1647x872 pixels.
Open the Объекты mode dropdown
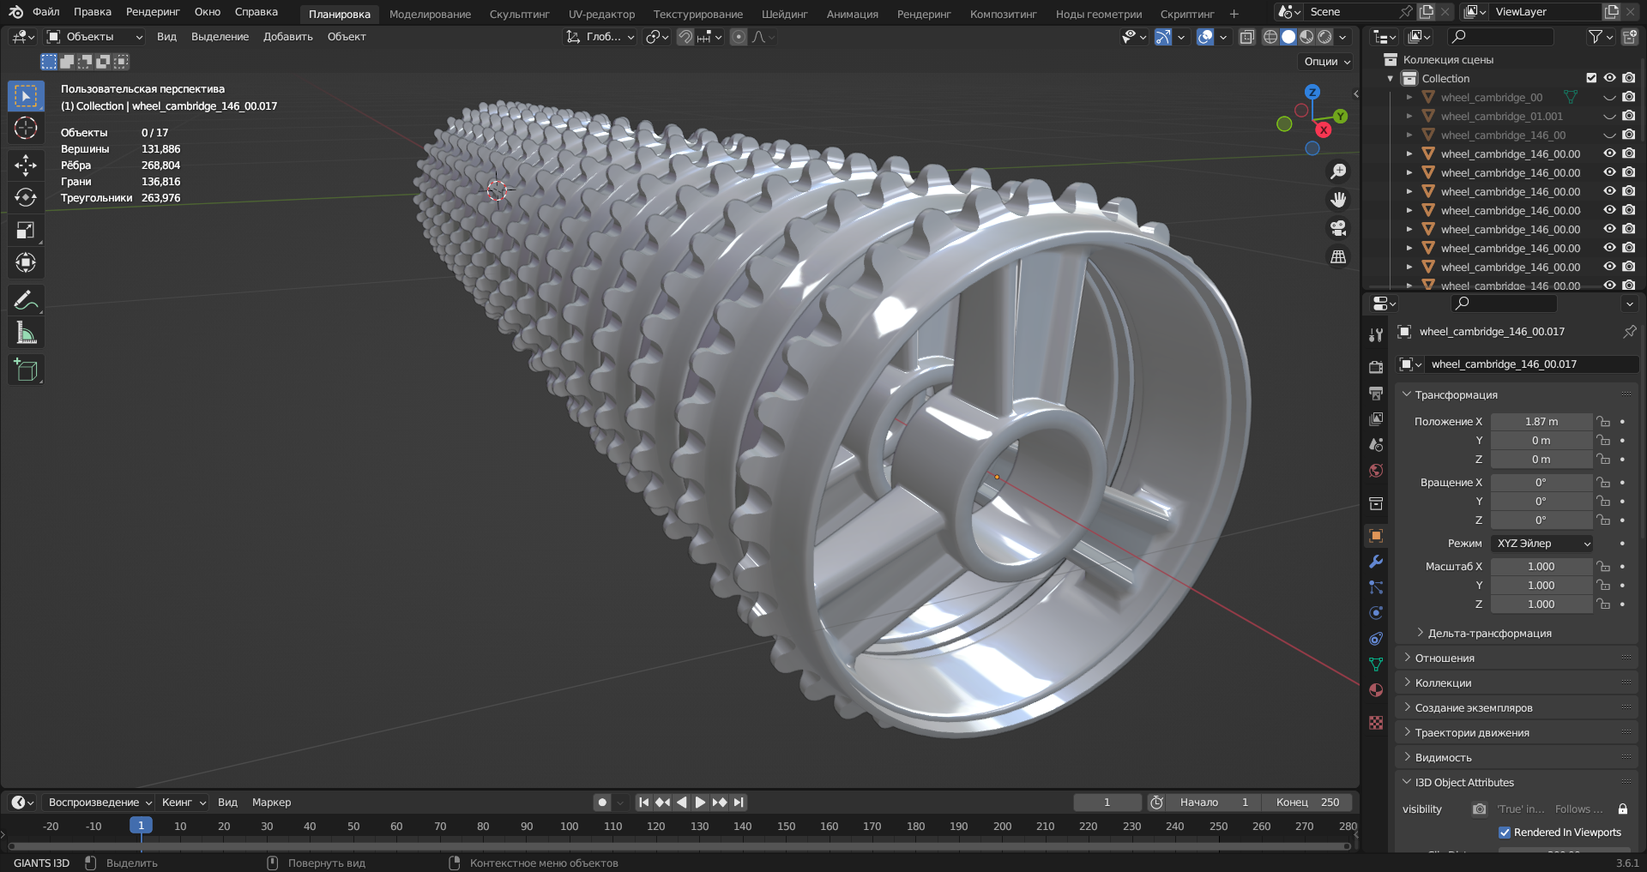(94, 37)
